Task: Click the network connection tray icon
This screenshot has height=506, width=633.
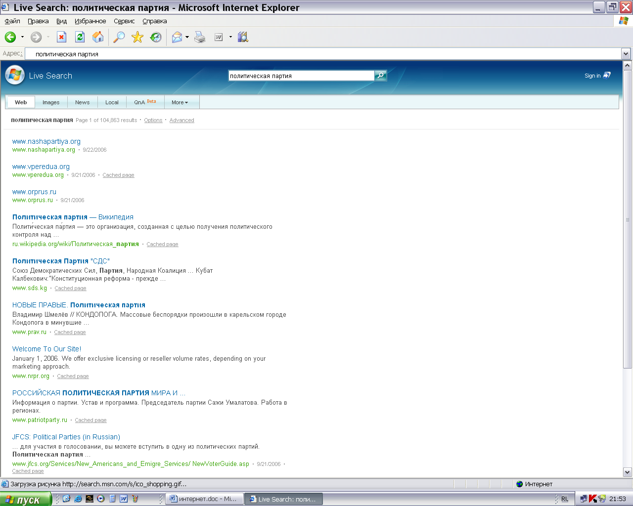Action: point(584,499)
